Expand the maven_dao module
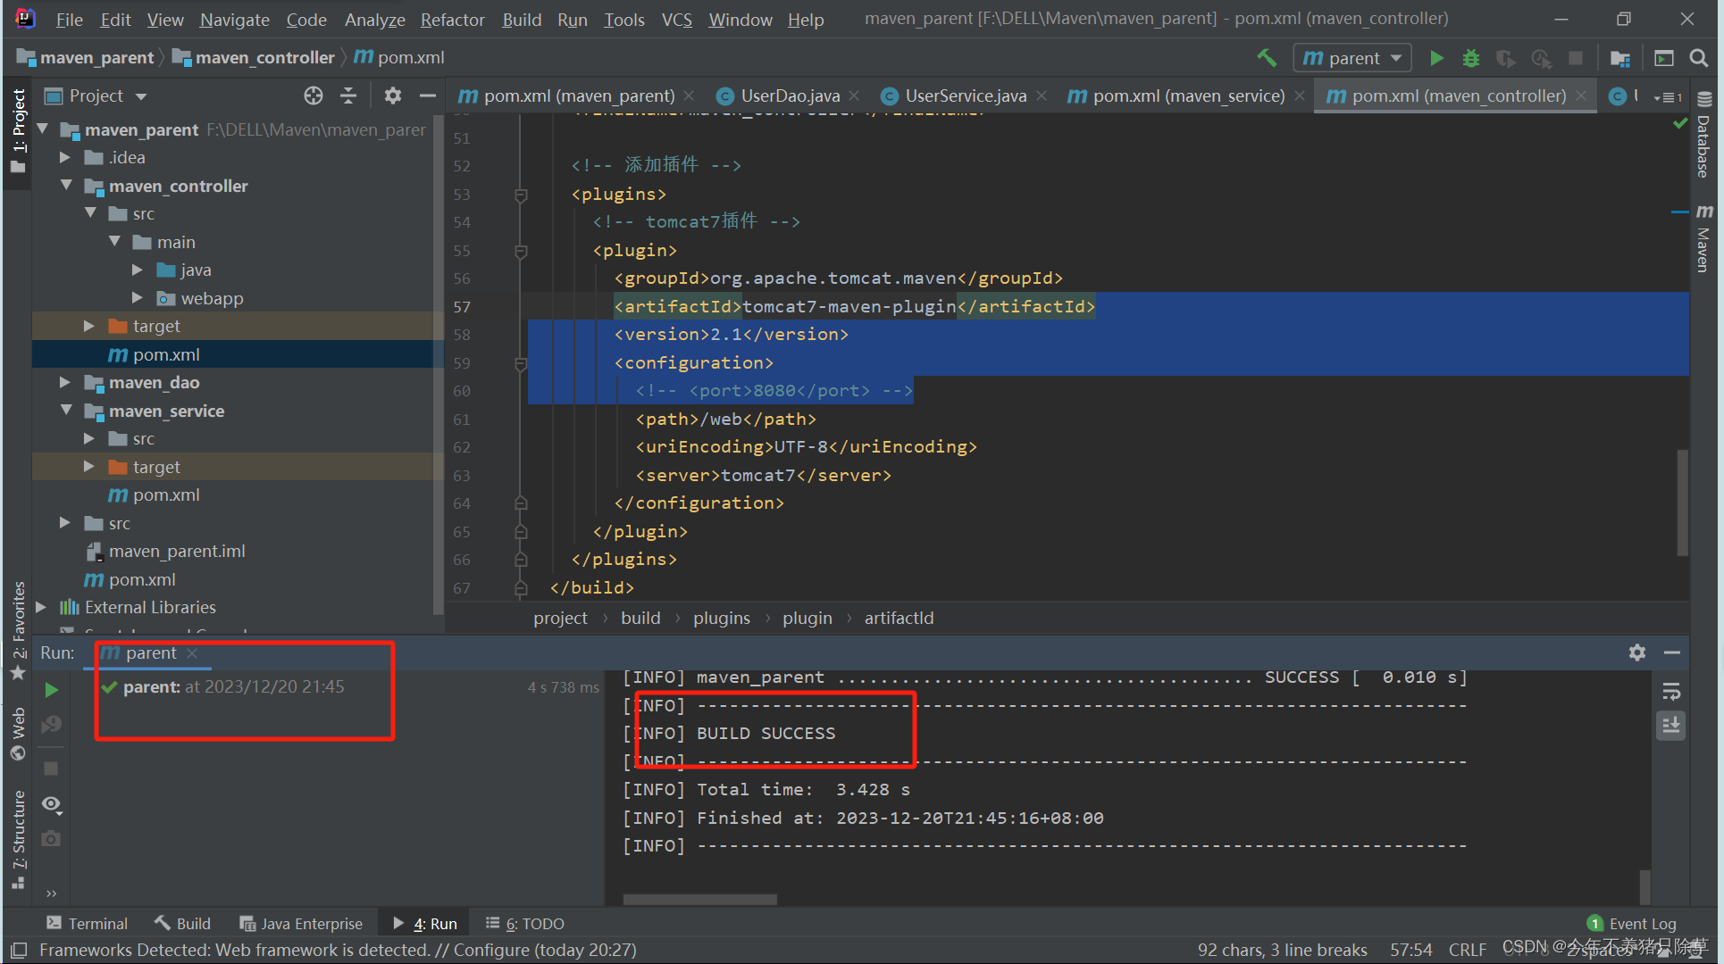Screen dimensions: 1724x964 click(65, 382)
